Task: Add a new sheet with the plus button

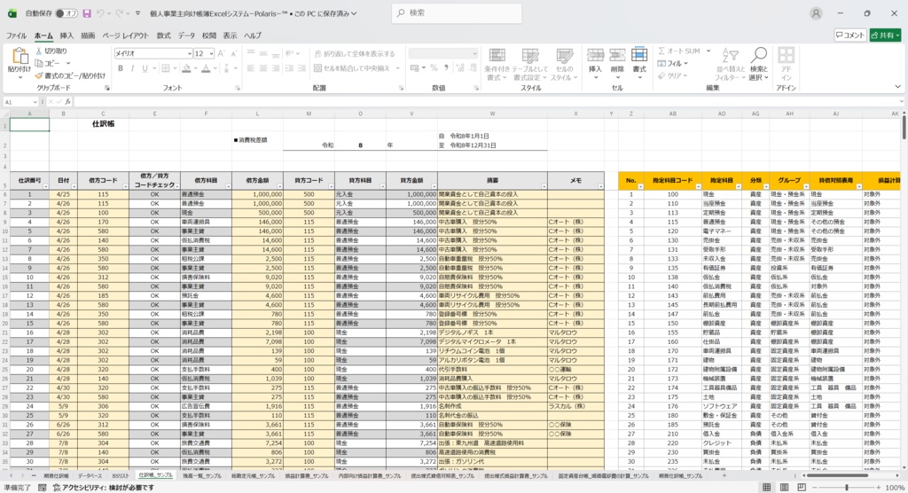Action: [724, 475]
